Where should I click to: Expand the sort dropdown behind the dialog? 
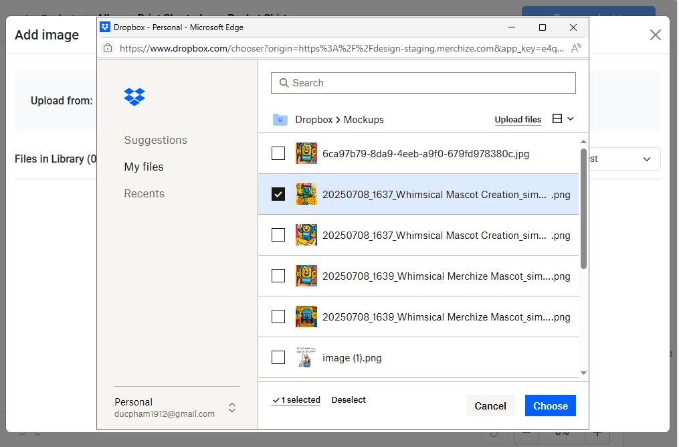pos(646,159)
